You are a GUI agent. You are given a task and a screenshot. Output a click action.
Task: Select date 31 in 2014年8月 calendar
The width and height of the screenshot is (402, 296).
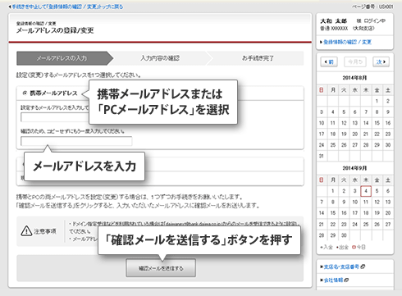click(x=322, y=156)
